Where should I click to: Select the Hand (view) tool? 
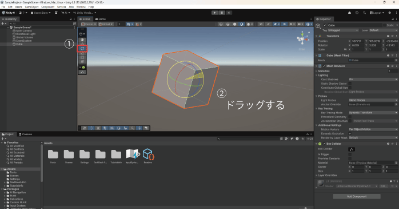(x=82, y=40)
